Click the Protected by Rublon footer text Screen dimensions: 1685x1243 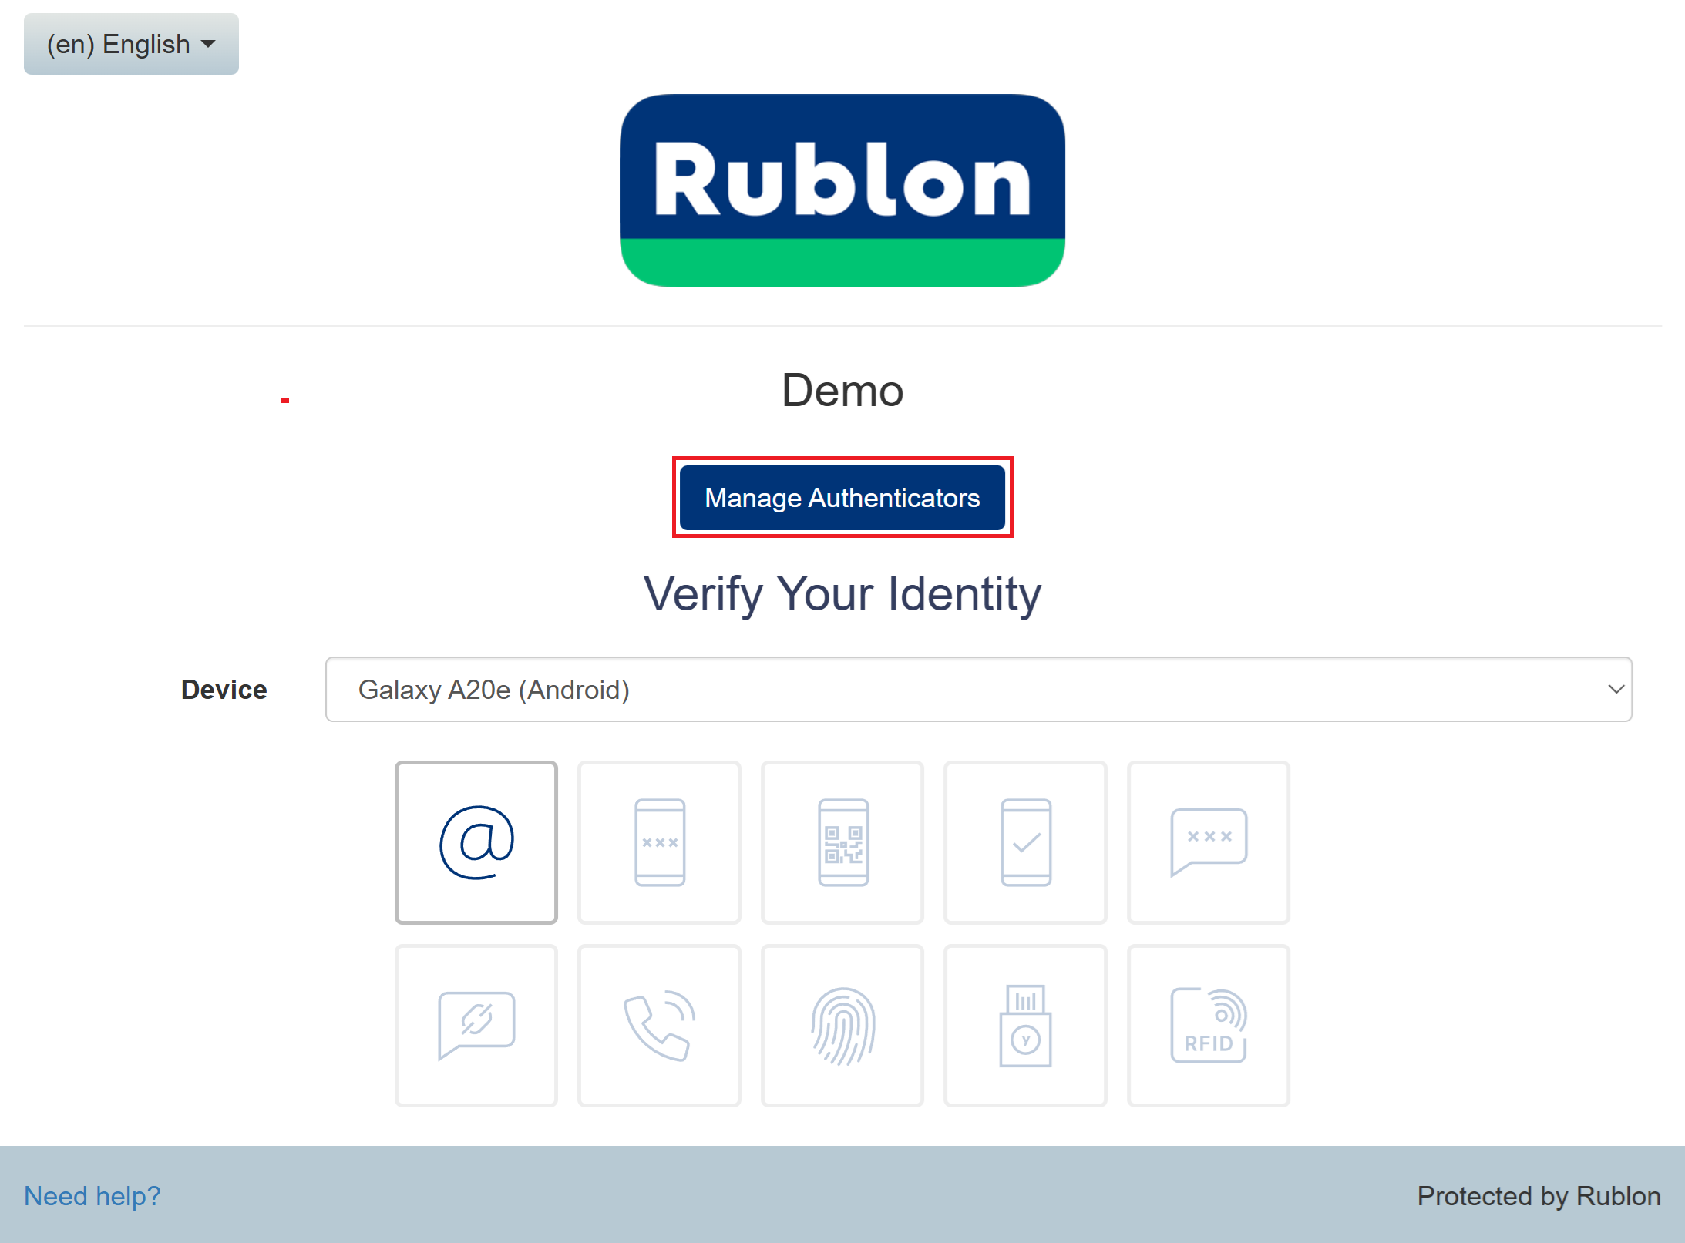click(x=1538, y=1195)
